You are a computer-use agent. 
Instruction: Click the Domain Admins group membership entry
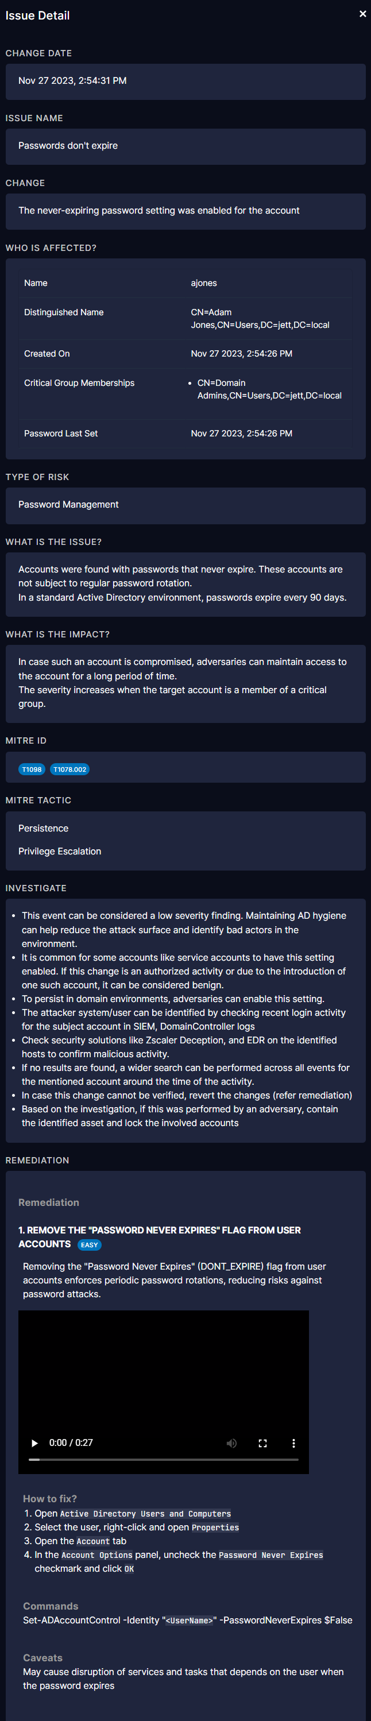point(269,389)
